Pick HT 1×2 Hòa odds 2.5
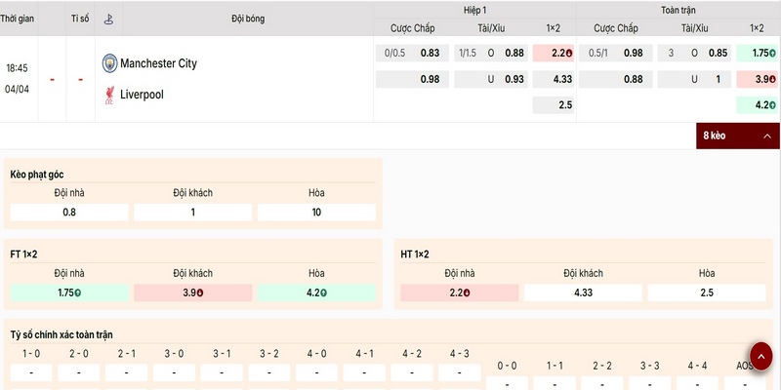Viewport: 781px width, 390px height. [707, 292]
